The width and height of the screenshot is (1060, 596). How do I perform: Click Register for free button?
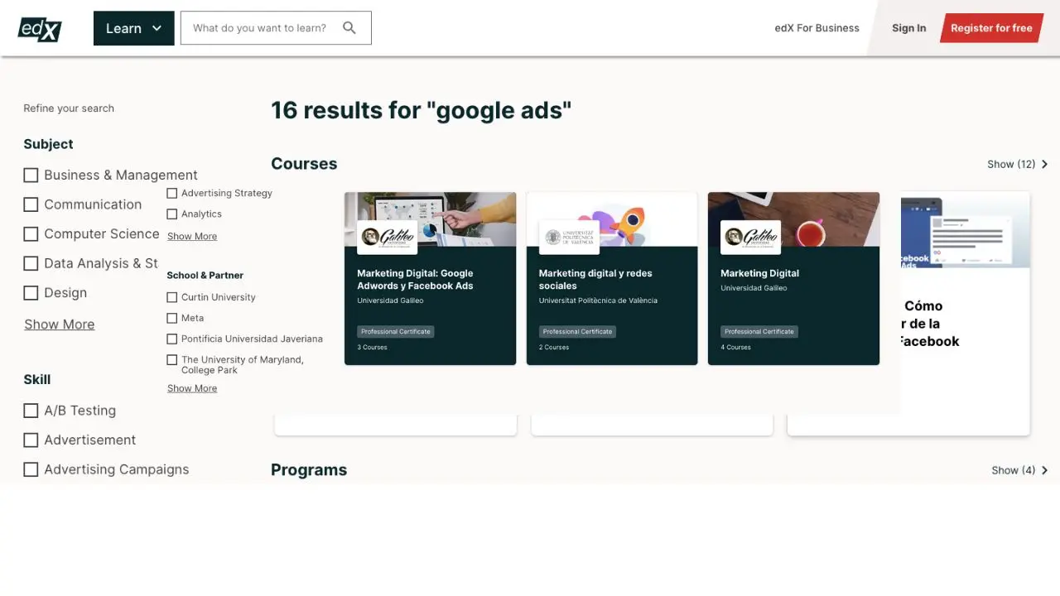(x=991, y=28)
